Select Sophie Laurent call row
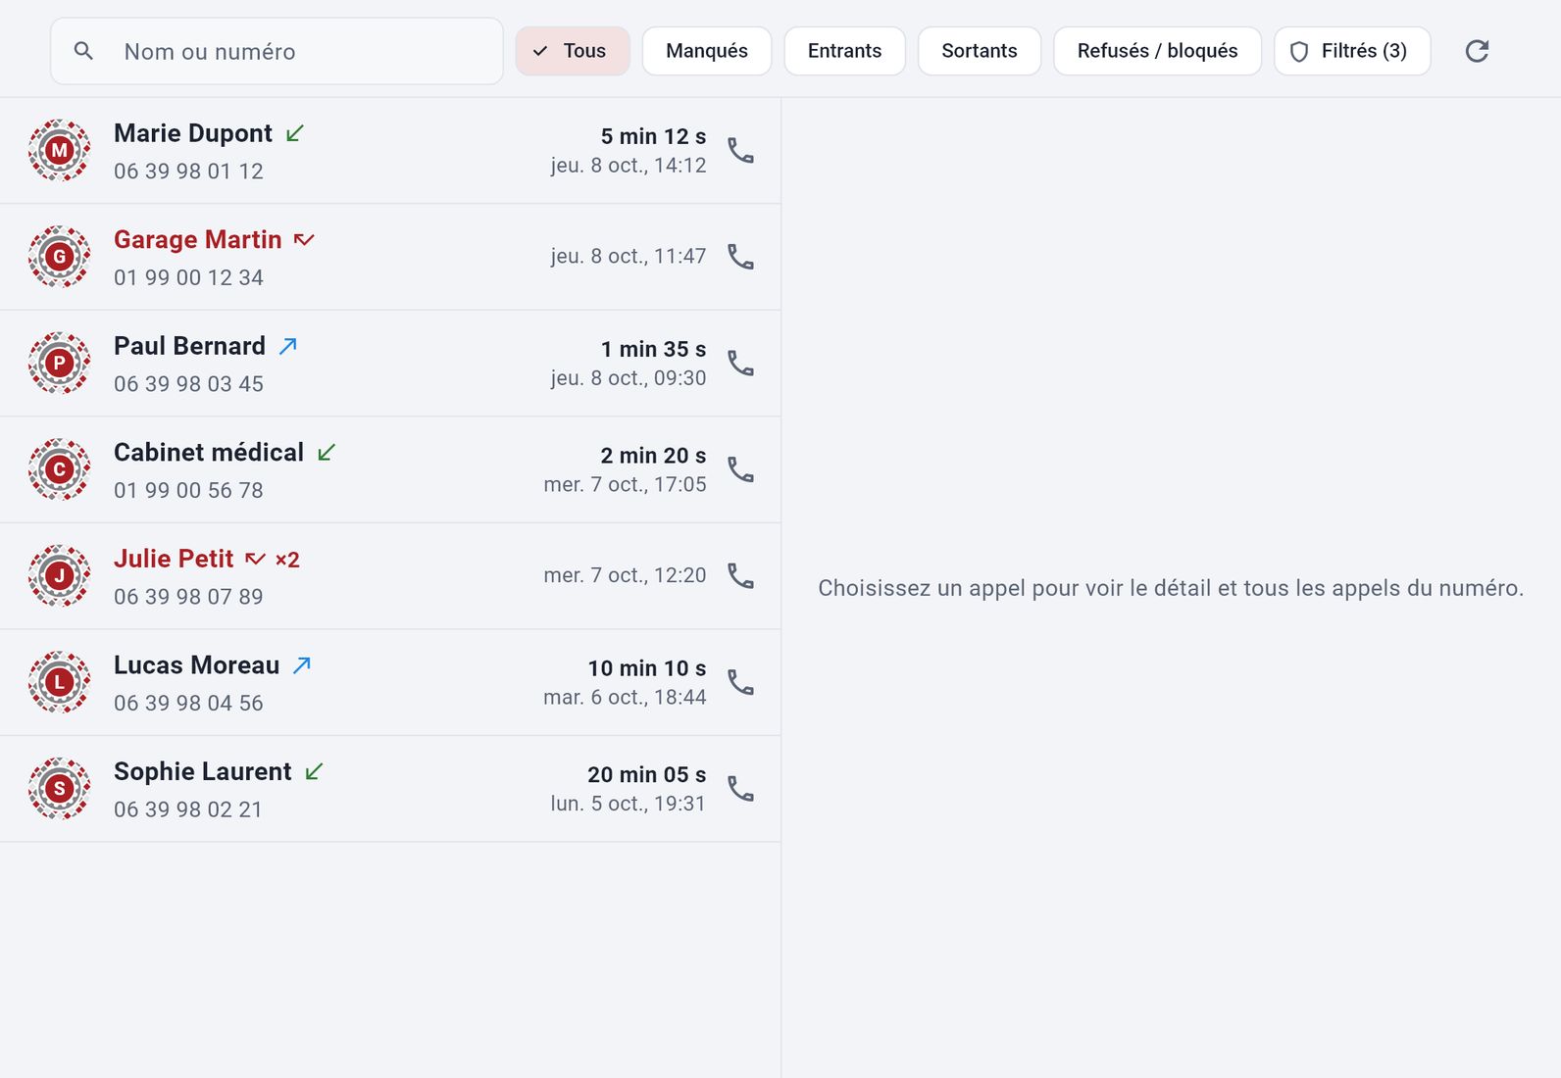The width and height of the screenshot is (1561, 1078). (390, 789)
